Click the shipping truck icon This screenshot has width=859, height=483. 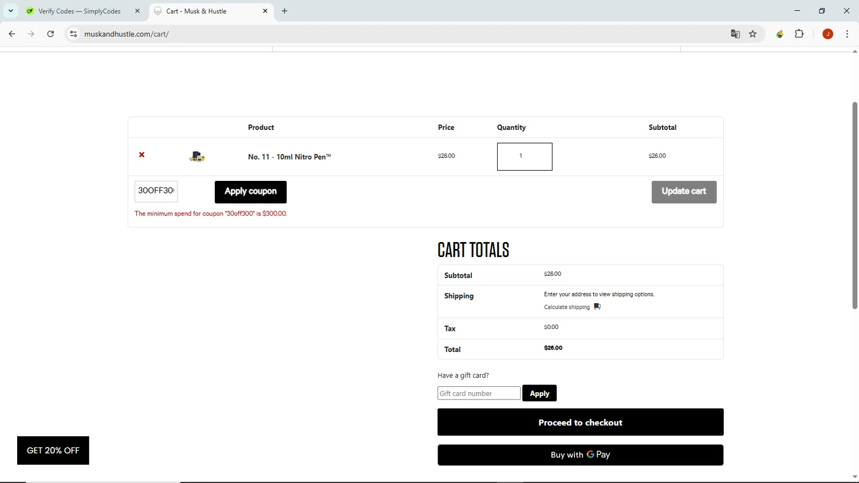point(597,307)
